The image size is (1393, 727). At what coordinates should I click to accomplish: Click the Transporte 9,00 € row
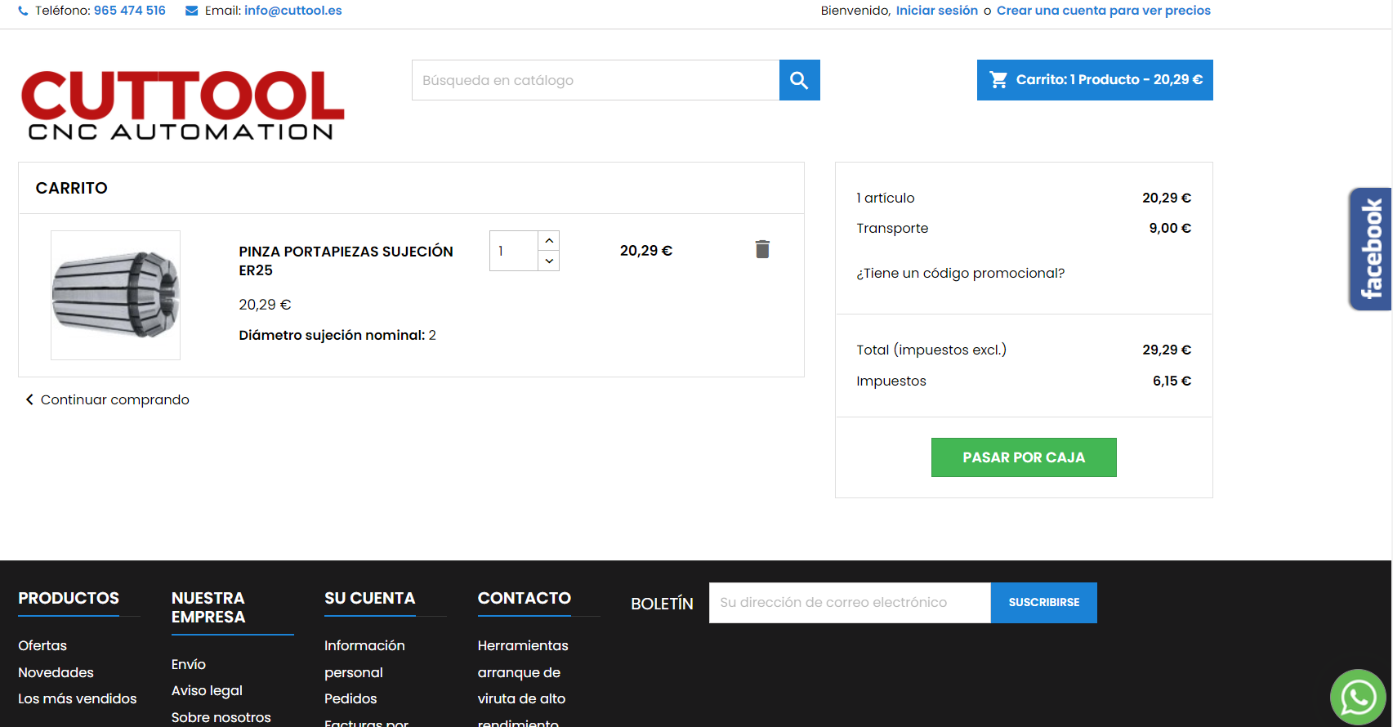(1024, 228)
